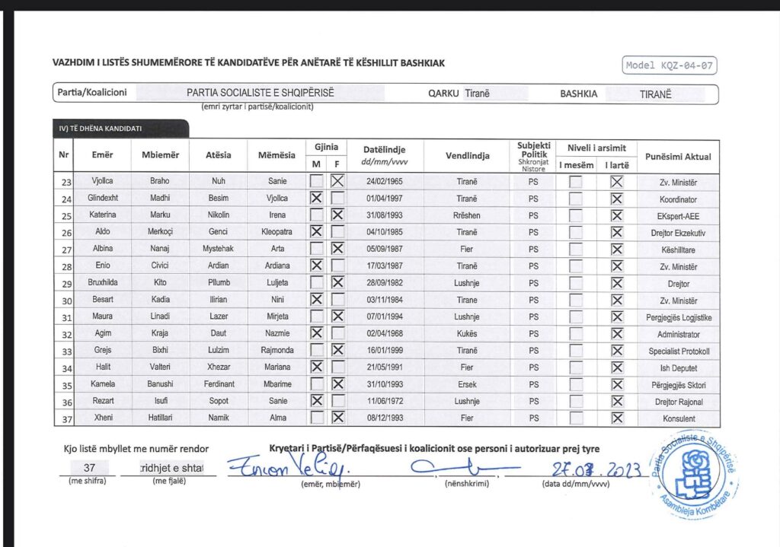The height and width of the screenshot is (547, 780).
Task: Click the surname Hatillari
Action: (160, 418)
